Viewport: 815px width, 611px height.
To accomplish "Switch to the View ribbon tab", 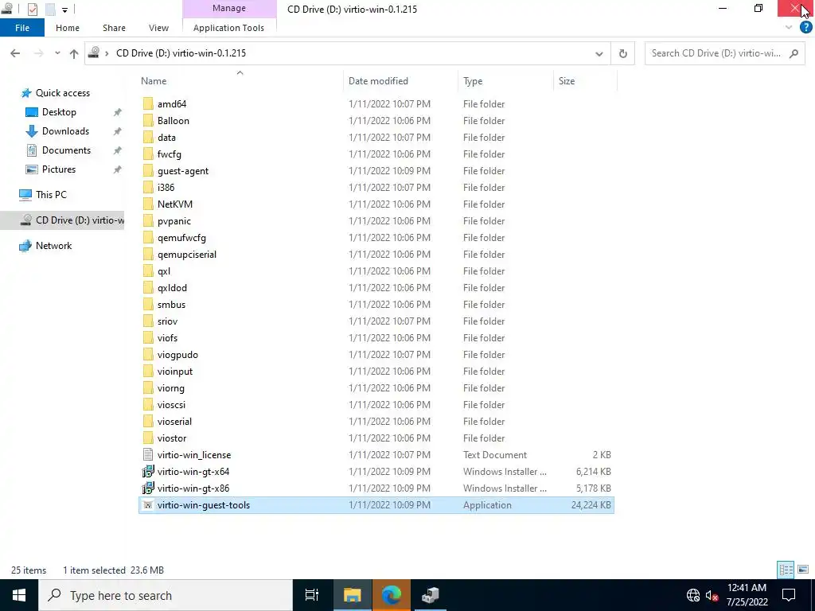I will click(158, 28).
